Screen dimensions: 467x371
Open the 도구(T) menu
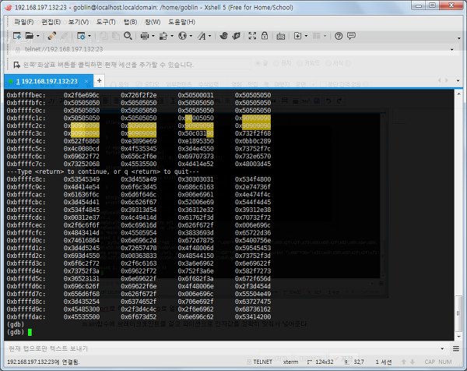click(x=106, y=22)
